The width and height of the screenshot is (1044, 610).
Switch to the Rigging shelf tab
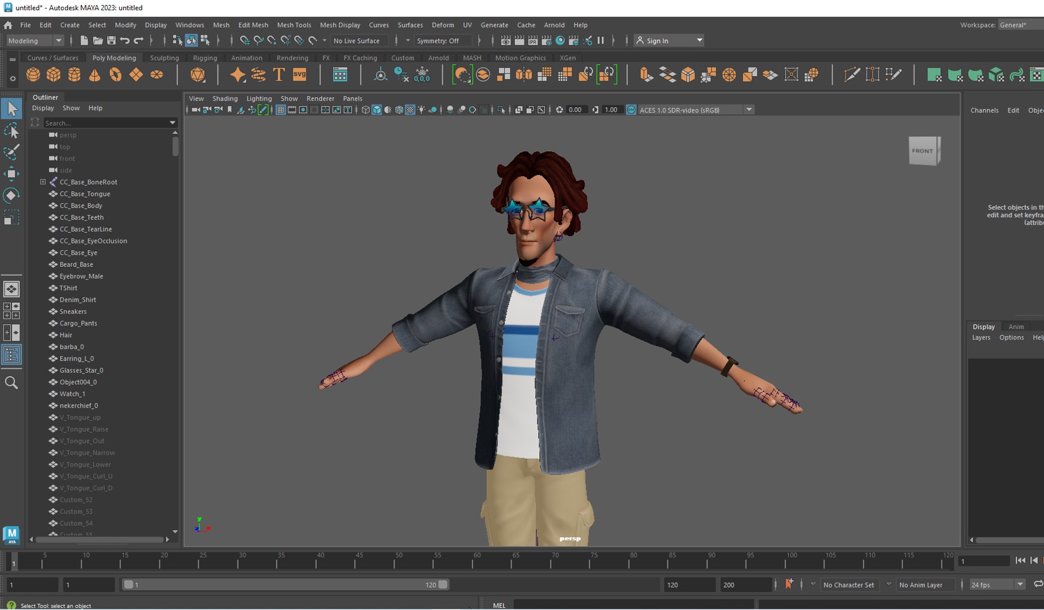[204, 58]
